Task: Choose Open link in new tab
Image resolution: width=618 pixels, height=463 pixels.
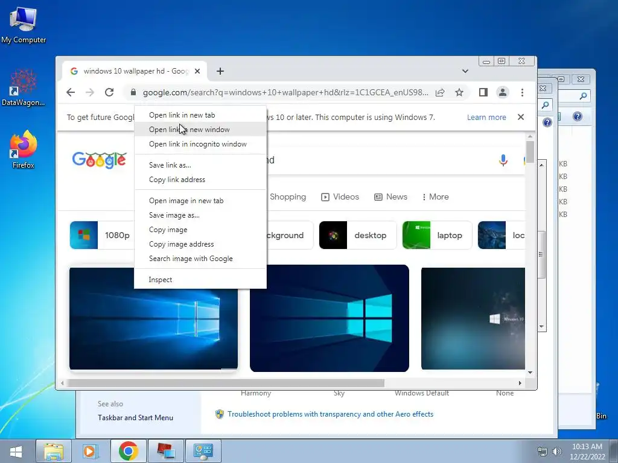Action: (x=200, y=115)
